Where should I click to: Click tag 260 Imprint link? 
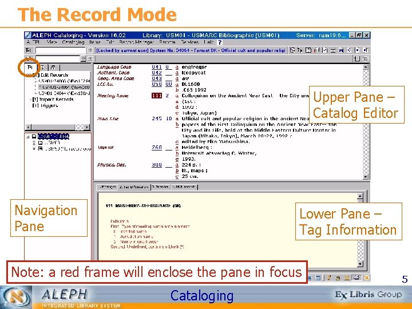pos(157,148)
